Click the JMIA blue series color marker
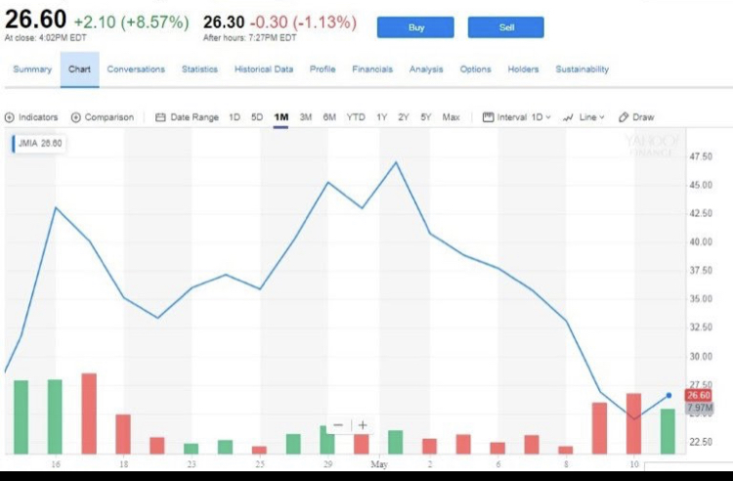Screen dimensions: 733x481 (x=14, y=144)
